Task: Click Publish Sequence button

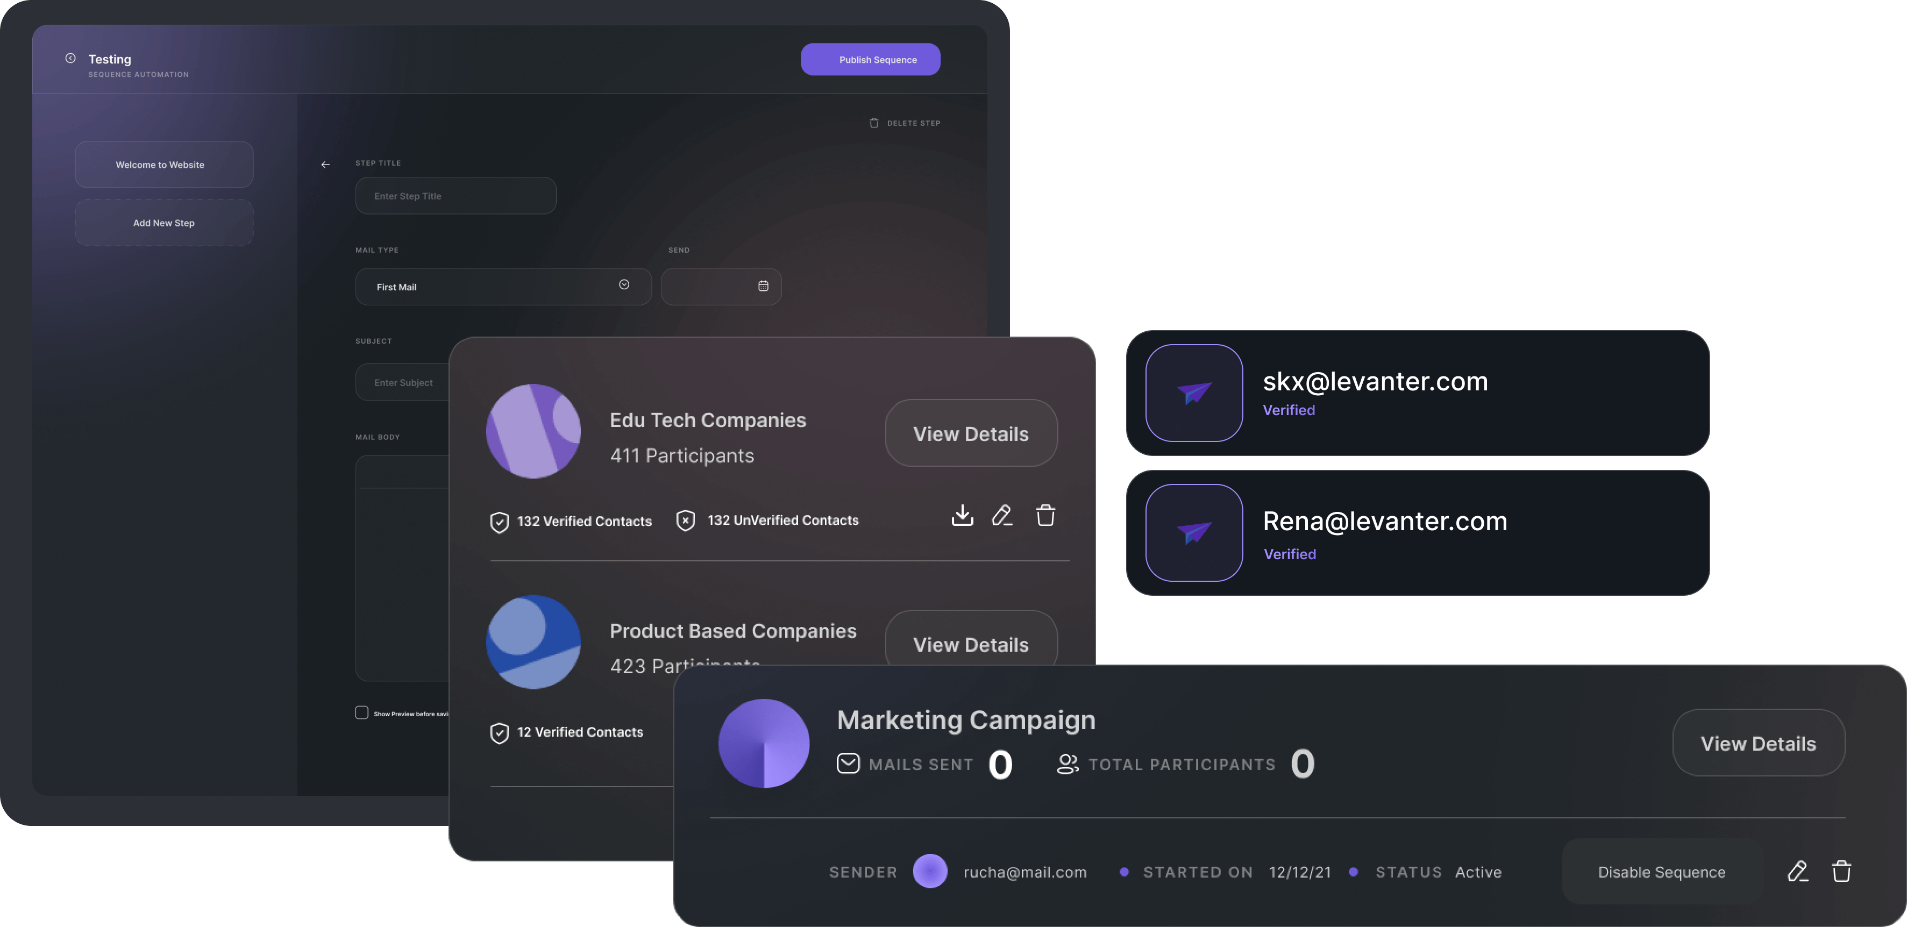Action: click(x=870, y=59)
